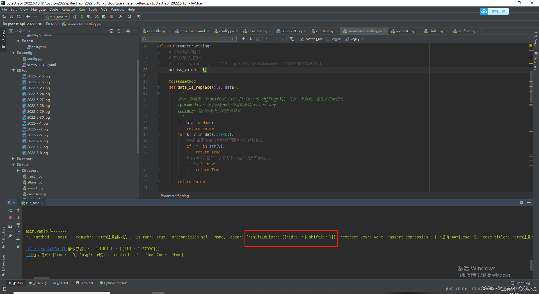Click the blue cloud upload button
Screen dimensions: 539x294
[x=494, y=11]
